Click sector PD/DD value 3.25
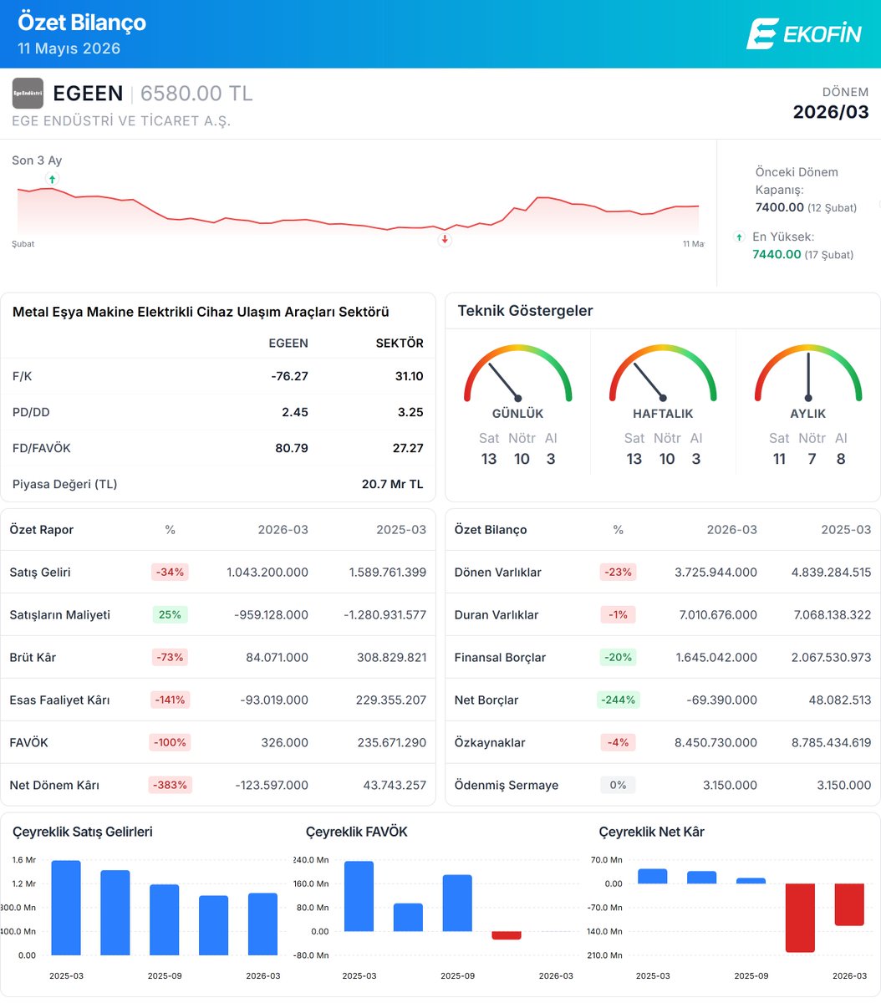This screenshot has width=881, height=1003. [410, 412]
